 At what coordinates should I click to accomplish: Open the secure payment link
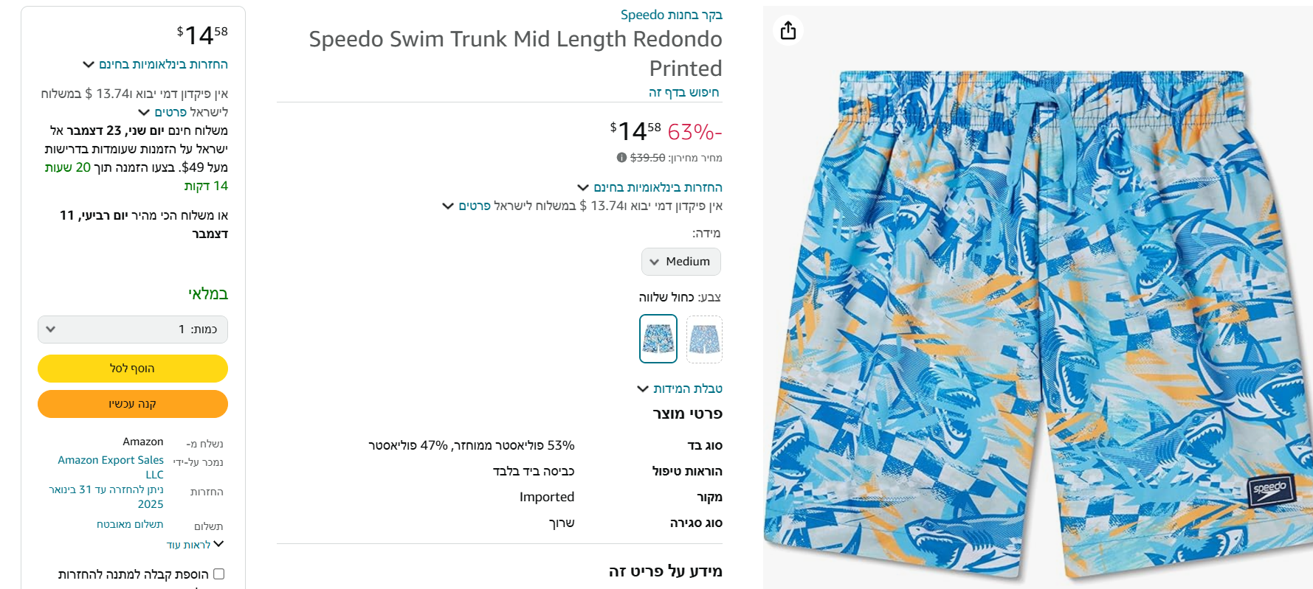pos(130,524)
